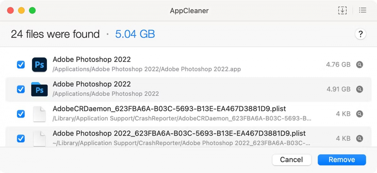Reveal the AdobeCRDaemon plist file with magnifier
This screenshot has height=173, width=377.
pos(360,114)
